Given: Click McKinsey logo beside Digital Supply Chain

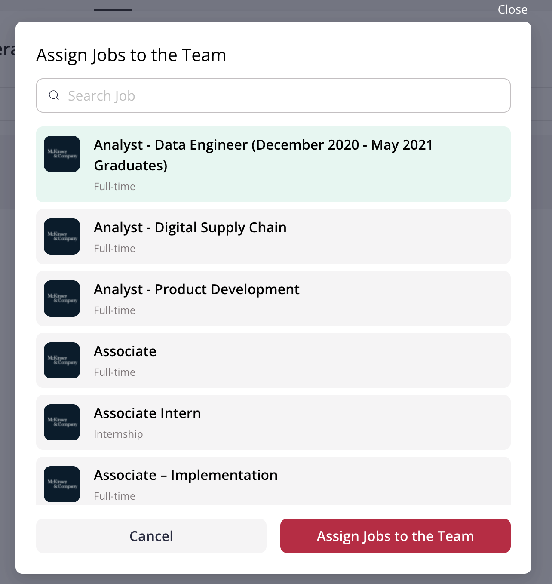Looking at the screenshot, I should coord(62,237).
